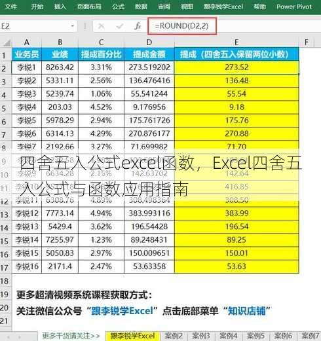This screenshot has width=321, height=341.
Task: Click the 提成（四舍五入保留两位小数）header cell
Action: [236, 54]
